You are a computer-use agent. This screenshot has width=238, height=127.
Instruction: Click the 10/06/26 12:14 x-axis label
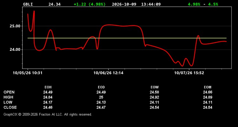109,73
